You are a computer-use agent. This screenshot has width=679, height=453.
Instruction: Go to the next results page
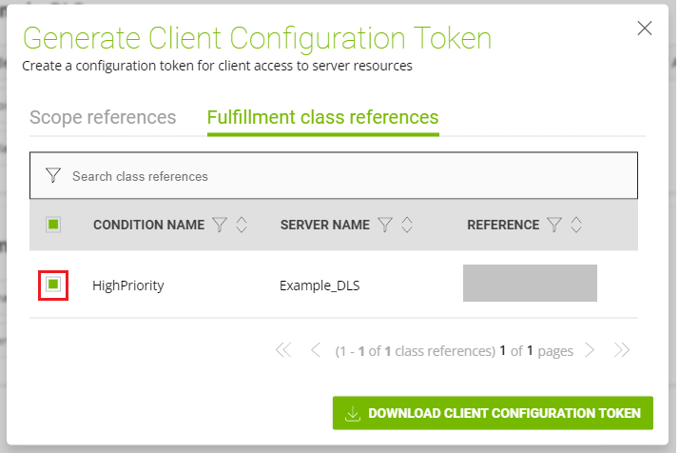click(590, 350)
